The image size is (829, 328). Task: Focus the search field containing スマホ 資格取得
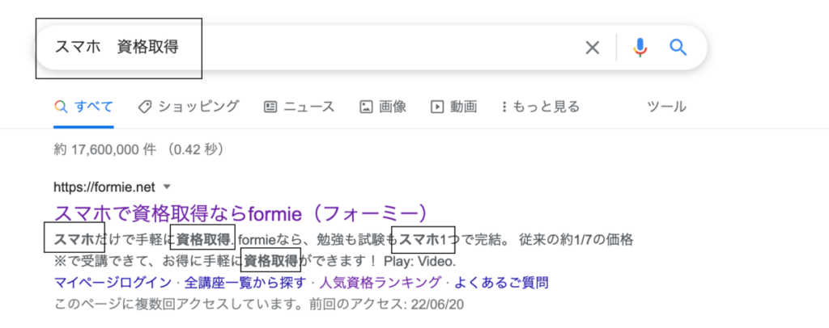[324, 48]
